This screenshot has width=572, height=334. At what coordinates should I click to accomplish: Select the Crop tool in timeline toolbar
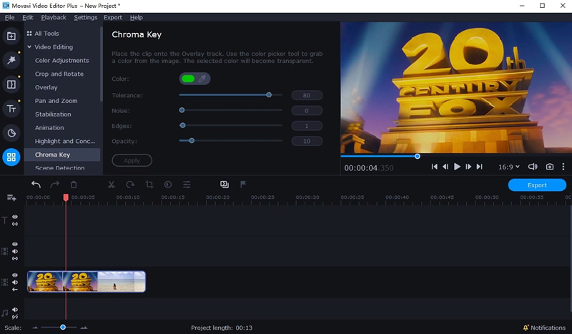(149, 185)
